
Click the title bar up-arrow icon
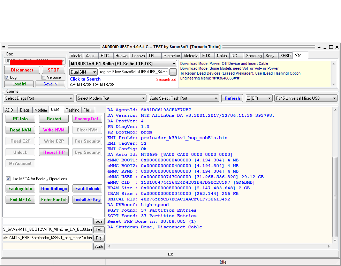click(x=319, y=47)
